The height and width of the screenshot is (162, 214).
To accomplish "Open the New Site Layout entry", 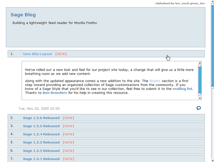I will pyautogui.click(x=37, y=54).
